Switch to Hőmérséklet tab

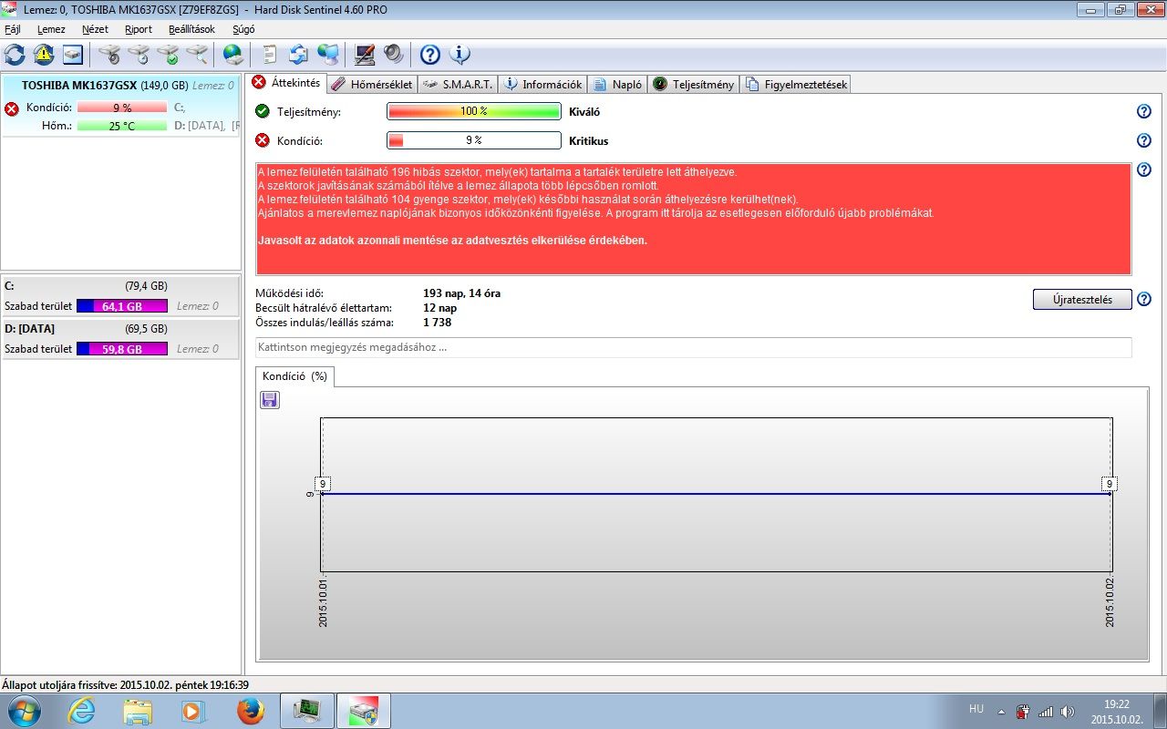(372, 84)
